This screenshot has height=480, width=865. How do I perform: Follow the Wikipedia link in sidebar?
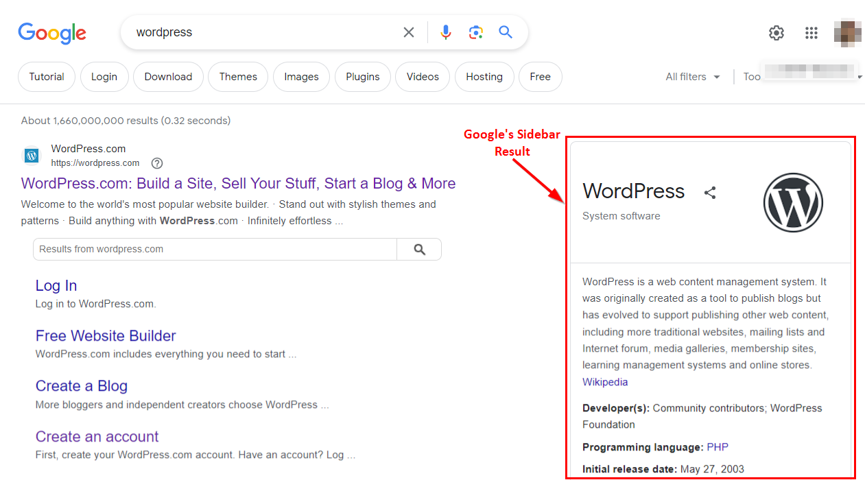point(605,382)
